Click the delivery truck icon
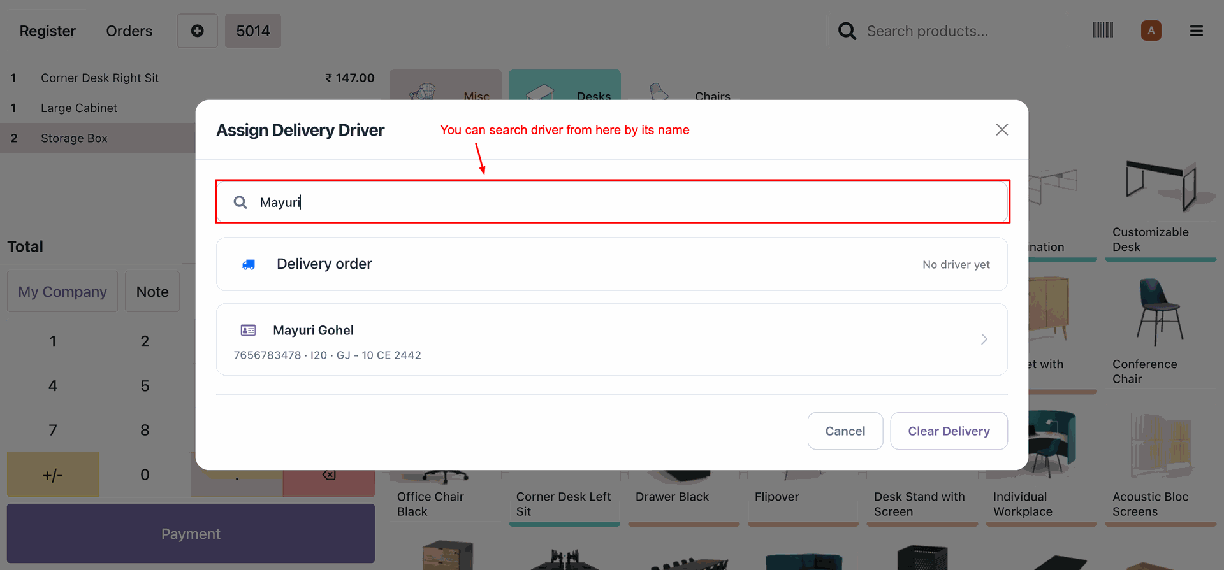1224x570 pixels. [249, 264]
